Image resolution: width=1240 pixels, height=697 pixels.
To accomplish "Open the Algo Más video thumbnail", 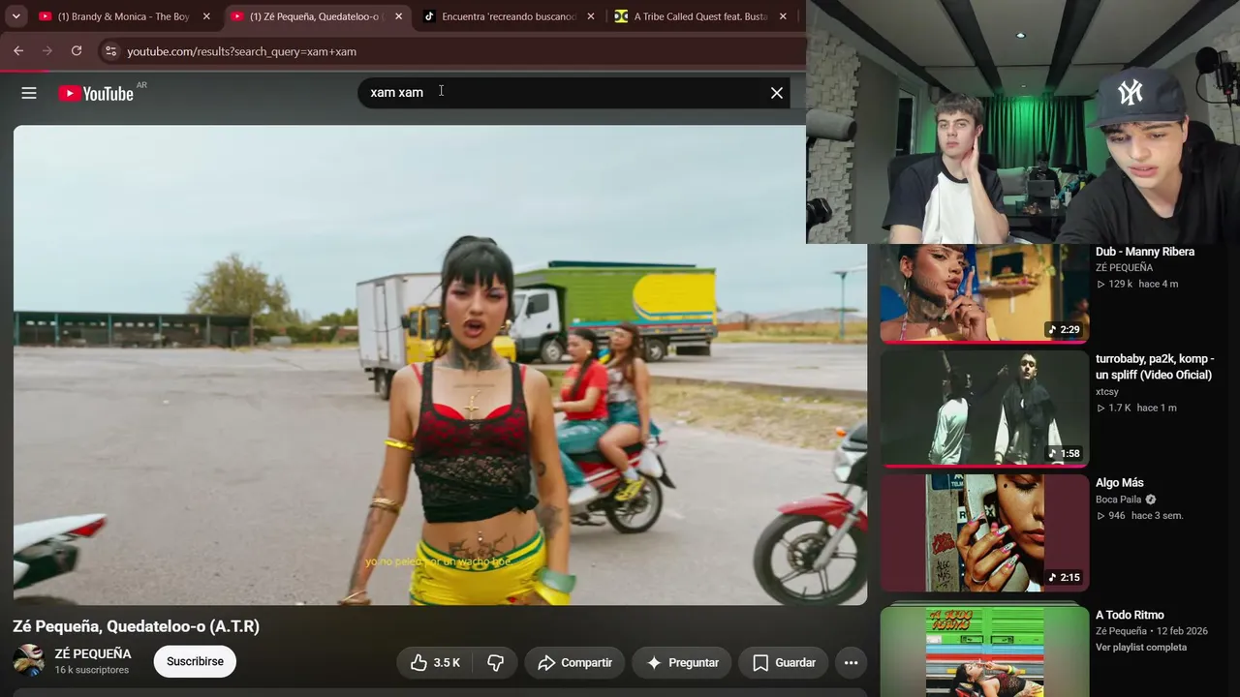I will click(x=984, y=532).
